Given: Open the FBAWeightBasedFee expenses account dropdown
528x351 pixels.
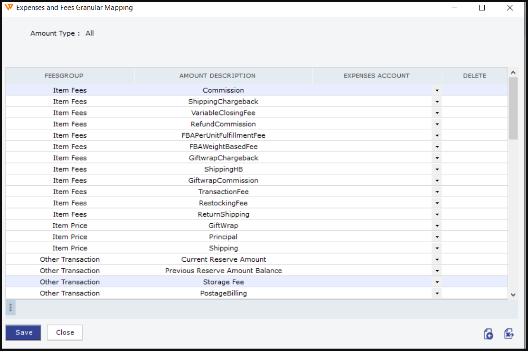Looking at the screenshot, I should click(x=436, y=147).
